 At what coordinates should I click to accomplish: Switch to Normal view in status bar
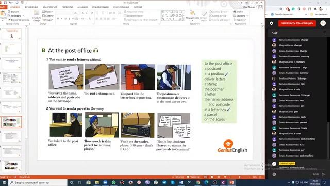(x=206, y=177)
